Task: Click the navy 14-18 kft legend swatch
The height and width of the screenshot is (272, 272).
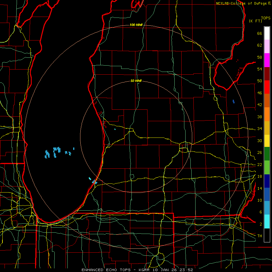Action: click(267, 181)
